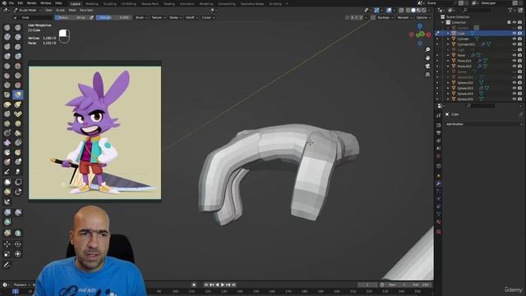Adjust the brush Strength slider

113,17
